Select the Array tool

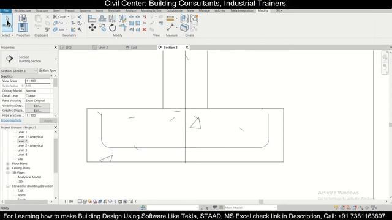(131, 23)
